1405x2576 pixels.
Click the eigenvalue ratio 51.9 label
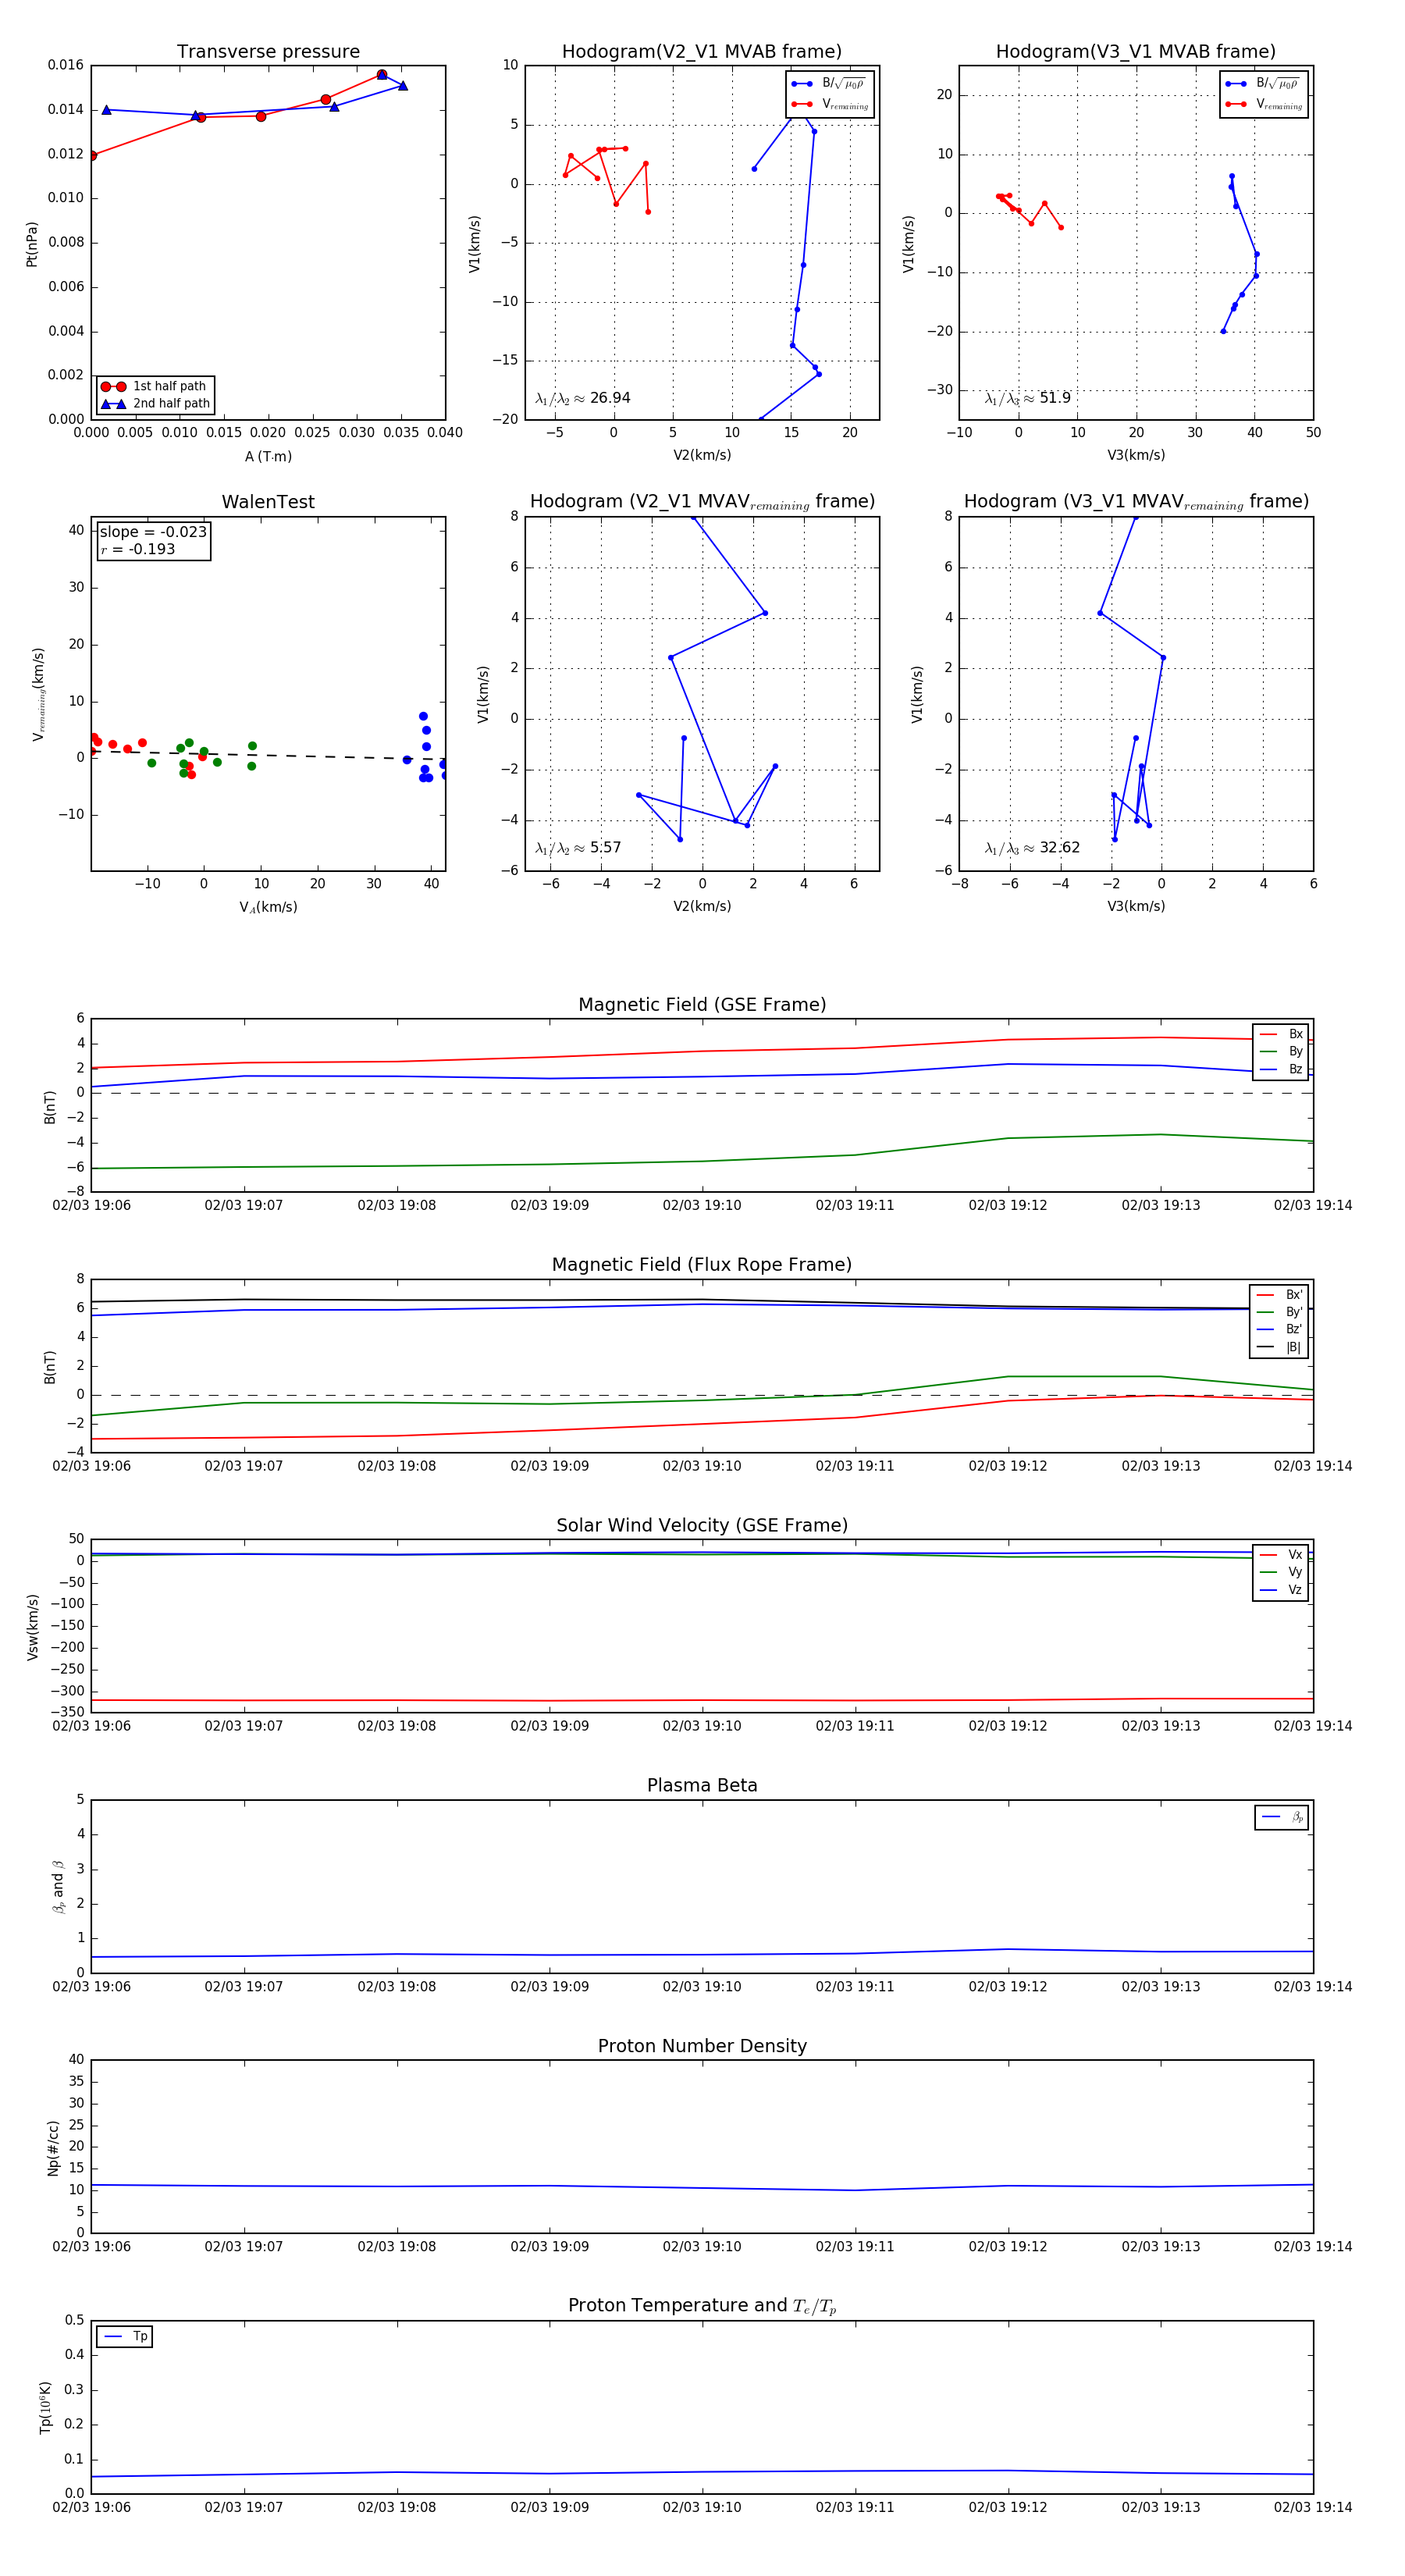tap(1027, 398)
